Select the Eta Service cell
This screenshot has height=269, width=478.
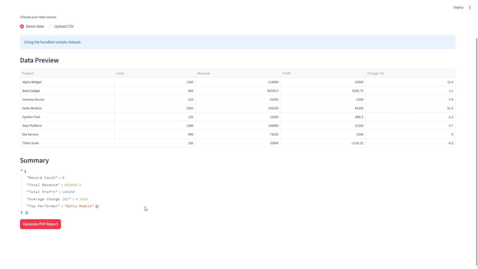67,134
